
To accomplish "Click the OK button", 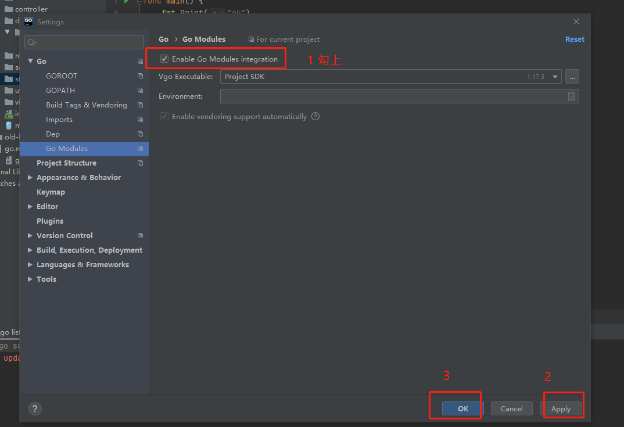I will (x=463, y=408).
